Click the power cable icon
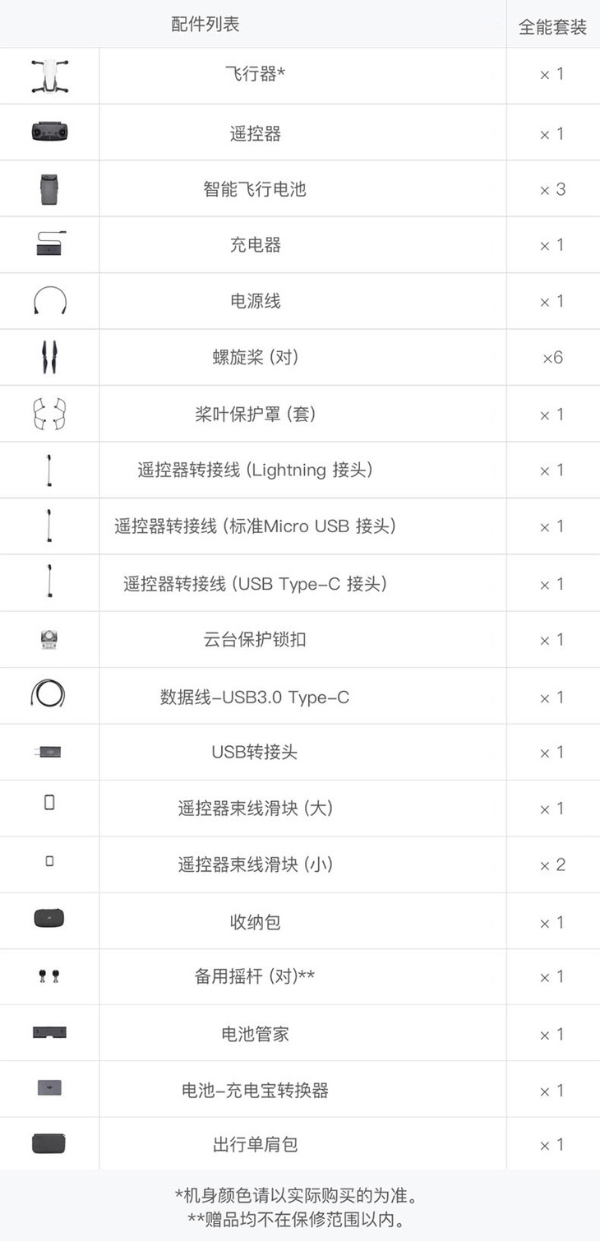 click(x=49, y=301)
